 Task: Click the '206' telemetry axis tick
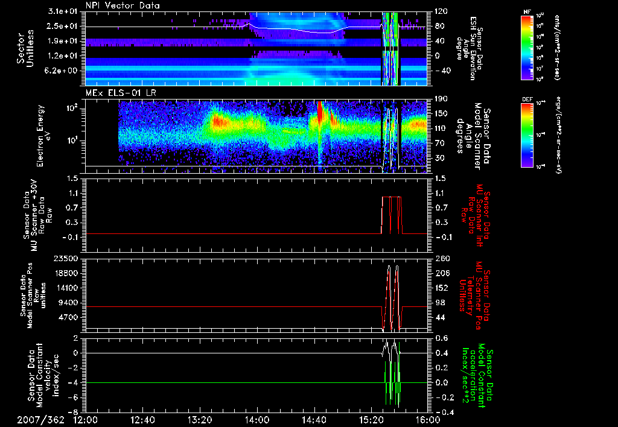(441, 273)
